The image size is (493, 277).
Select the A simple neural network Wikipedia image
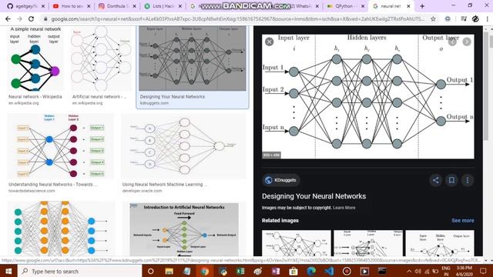pos(35,58)
